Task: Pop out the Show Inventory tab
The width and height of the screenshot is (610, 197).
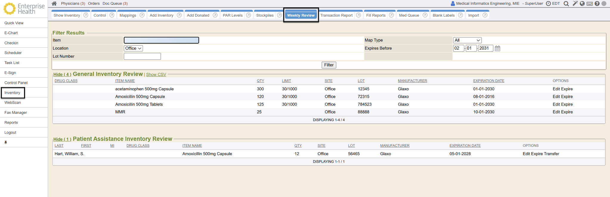Action: pos(86,15)
